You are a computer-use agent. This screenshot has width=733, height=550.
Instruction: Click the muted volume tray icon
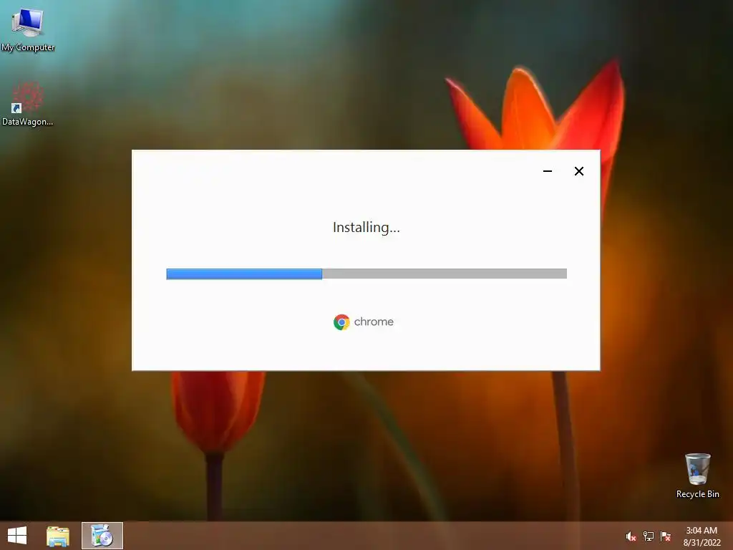point(631,536)
